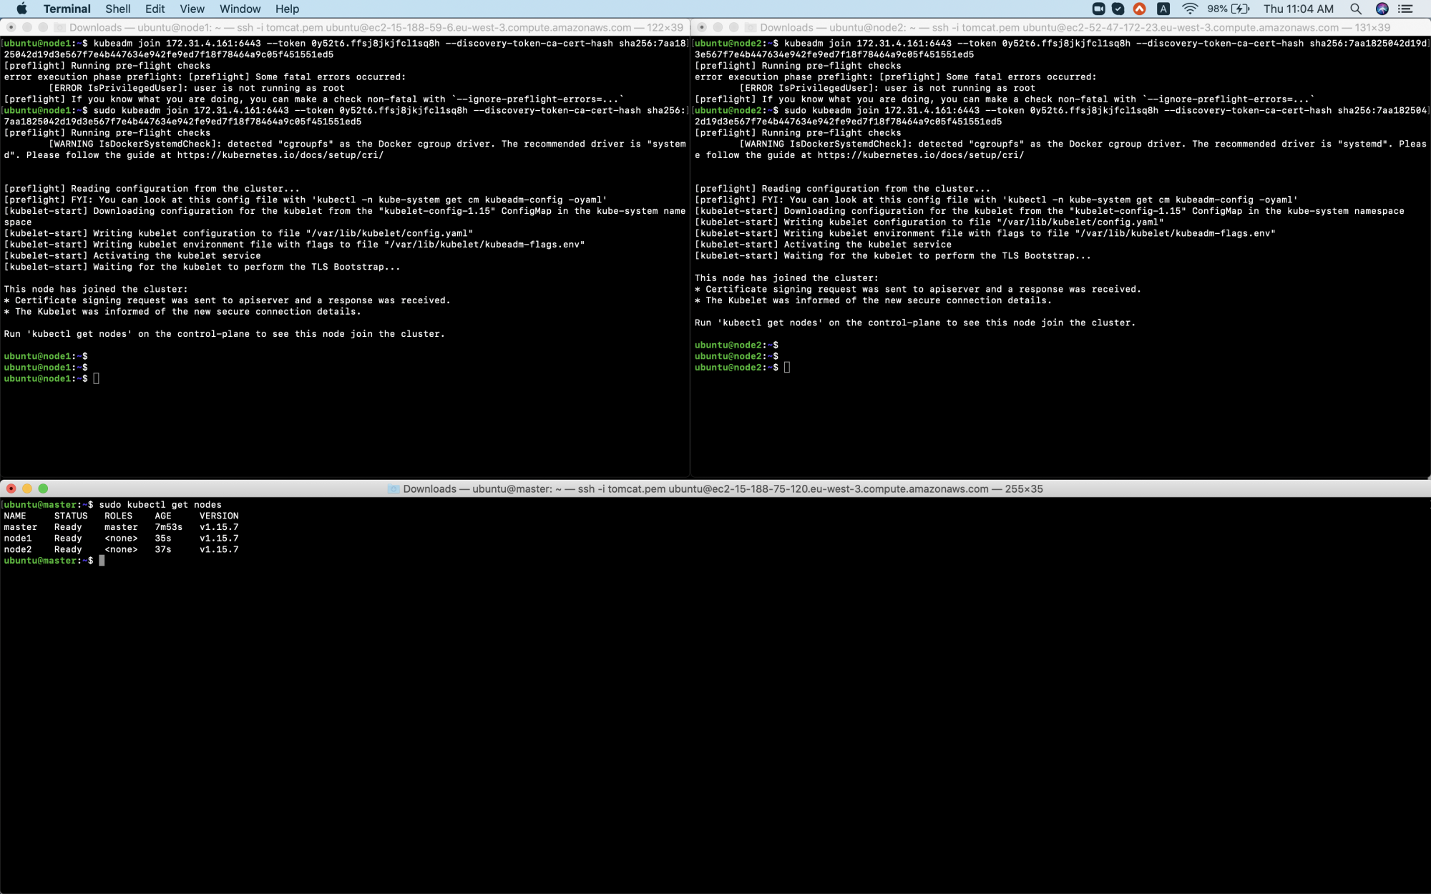This screenshot has width=1431, height=894.
Task: Open the View menu
Action: 192,9
